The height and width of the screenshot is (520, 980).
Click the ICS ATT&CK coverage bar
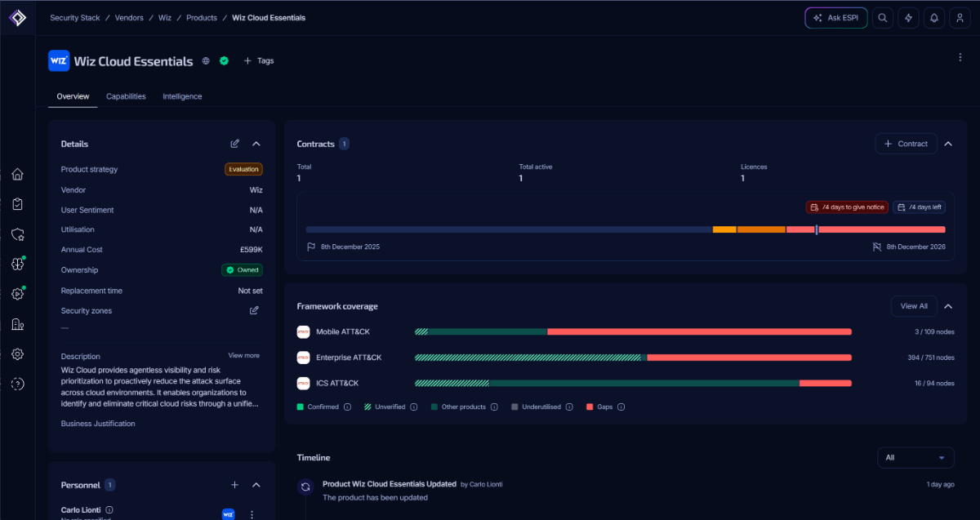click(633, 383)
